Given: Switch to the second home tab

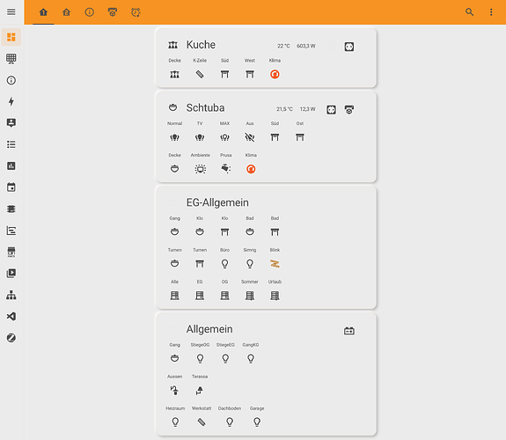Looking at the screenshot, I should click(67, 12).
